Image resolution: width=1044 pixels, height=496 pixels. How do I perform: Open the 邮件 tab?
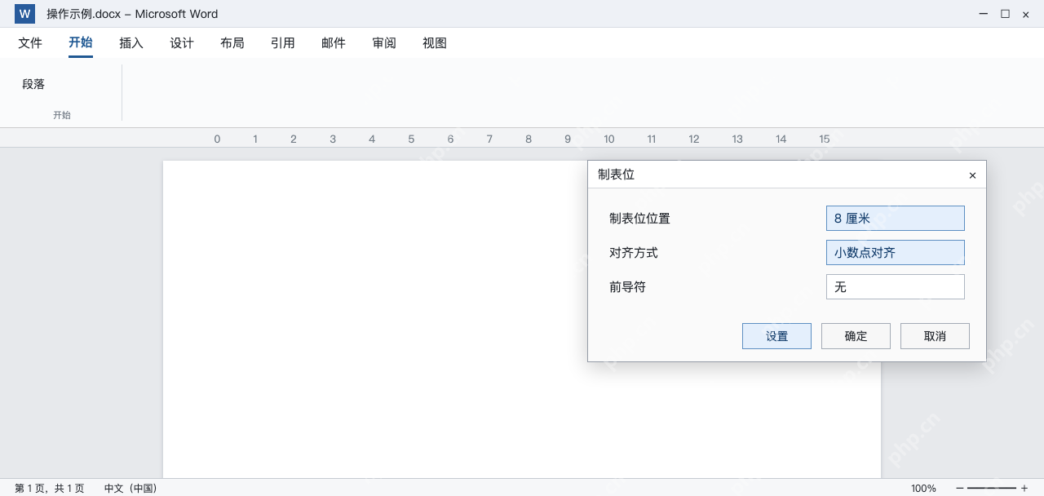click(334, 43)
